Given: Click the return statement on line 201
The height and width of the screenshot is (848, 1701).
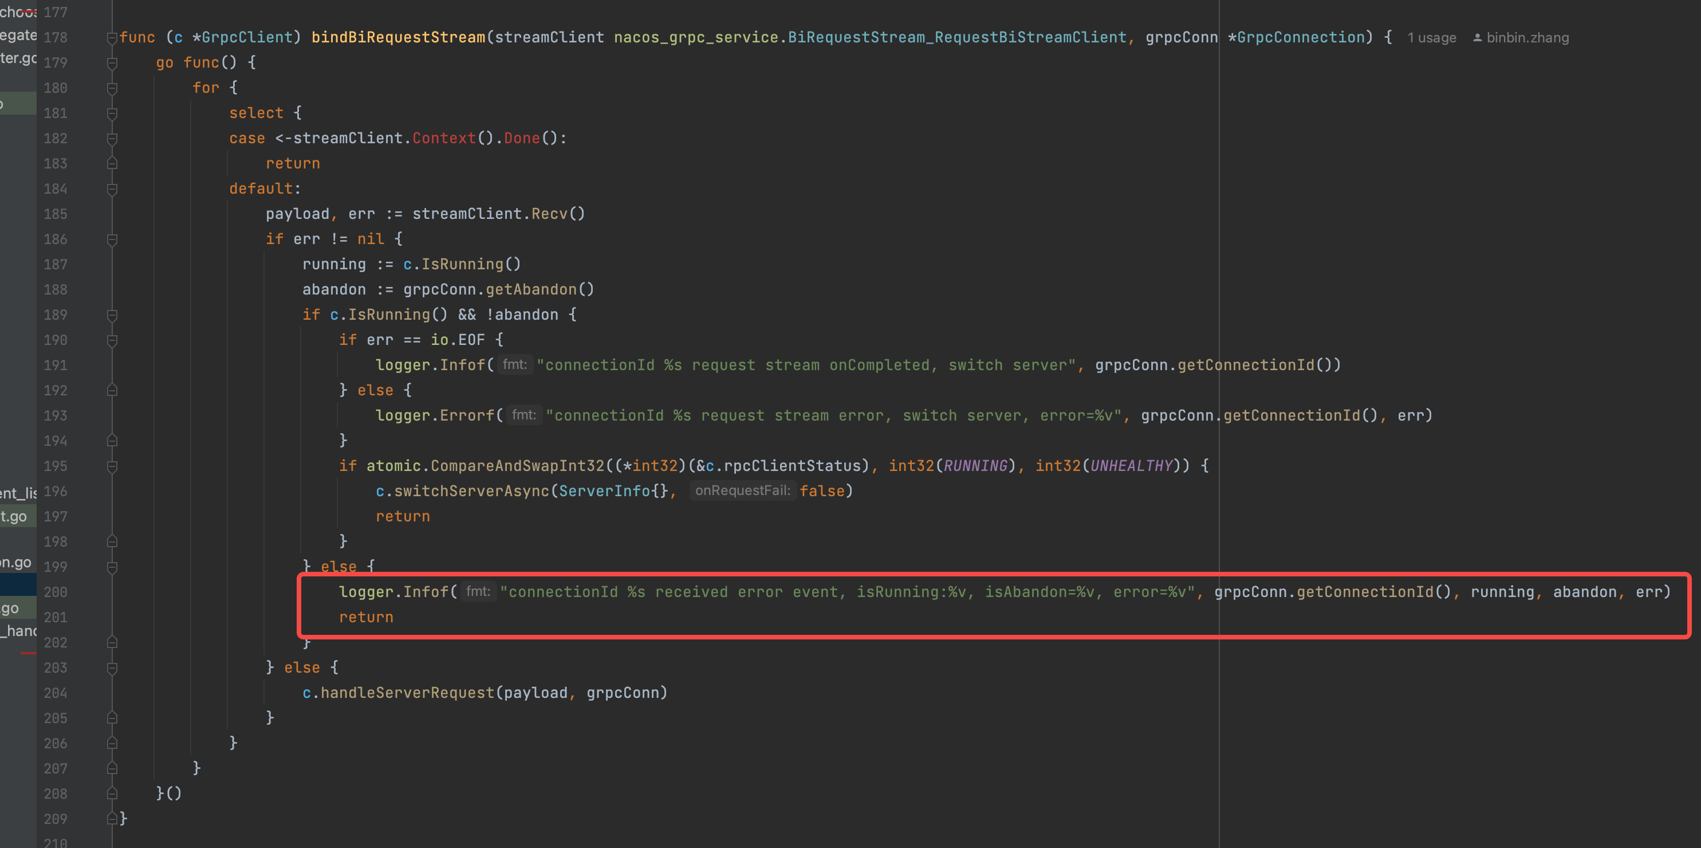Looking at the screenshot, I should pos(367,617).
